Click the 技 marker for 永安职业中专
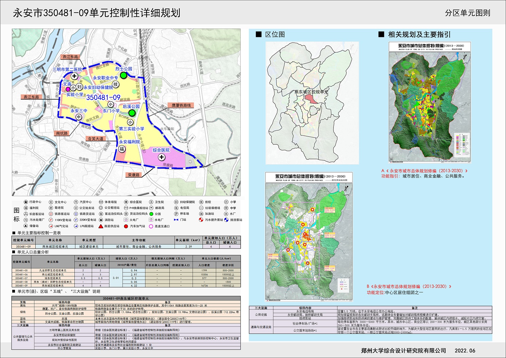 point(116,84)
